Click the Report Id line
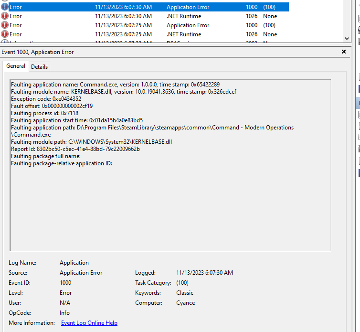Viewport: 360px width, 332px height. pos(75,149)
